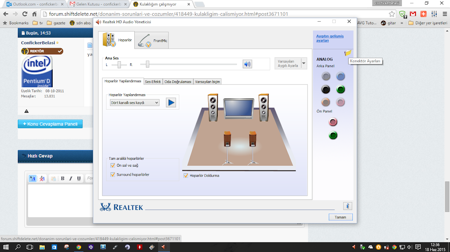Select the orange rear panel jack
The height and width of the screenshot is (252, 450).
326,102
